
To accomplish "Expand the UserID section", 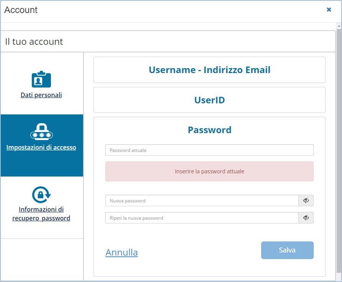I will pyautogui.click(x=209, y=100).
